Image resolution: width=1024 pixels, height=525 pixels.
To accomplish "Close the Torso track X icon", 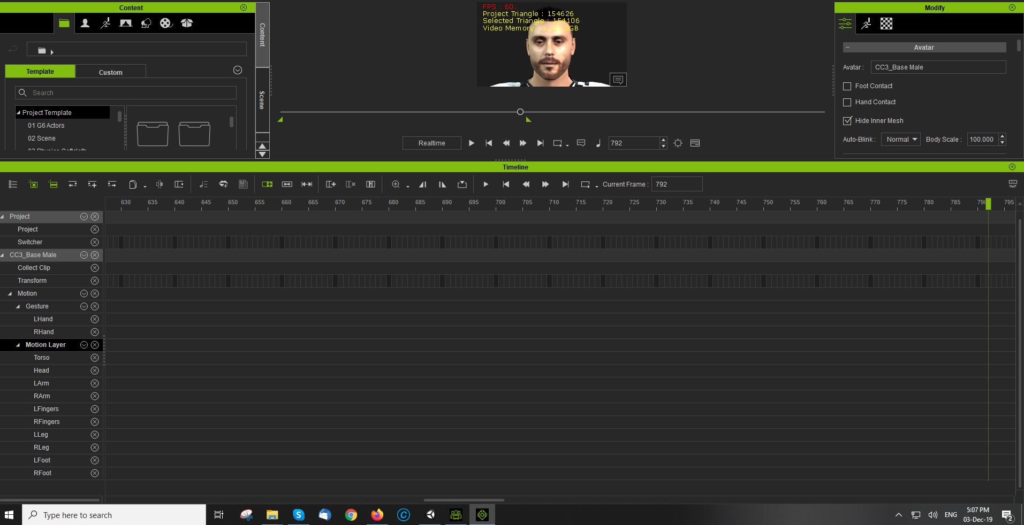I will (95, 358).
